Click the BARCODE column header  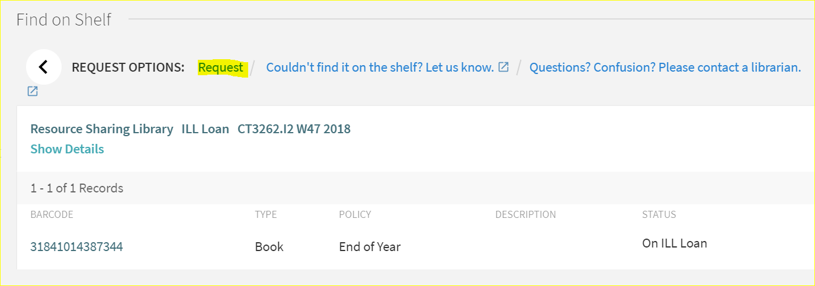(x=52, y=214)
